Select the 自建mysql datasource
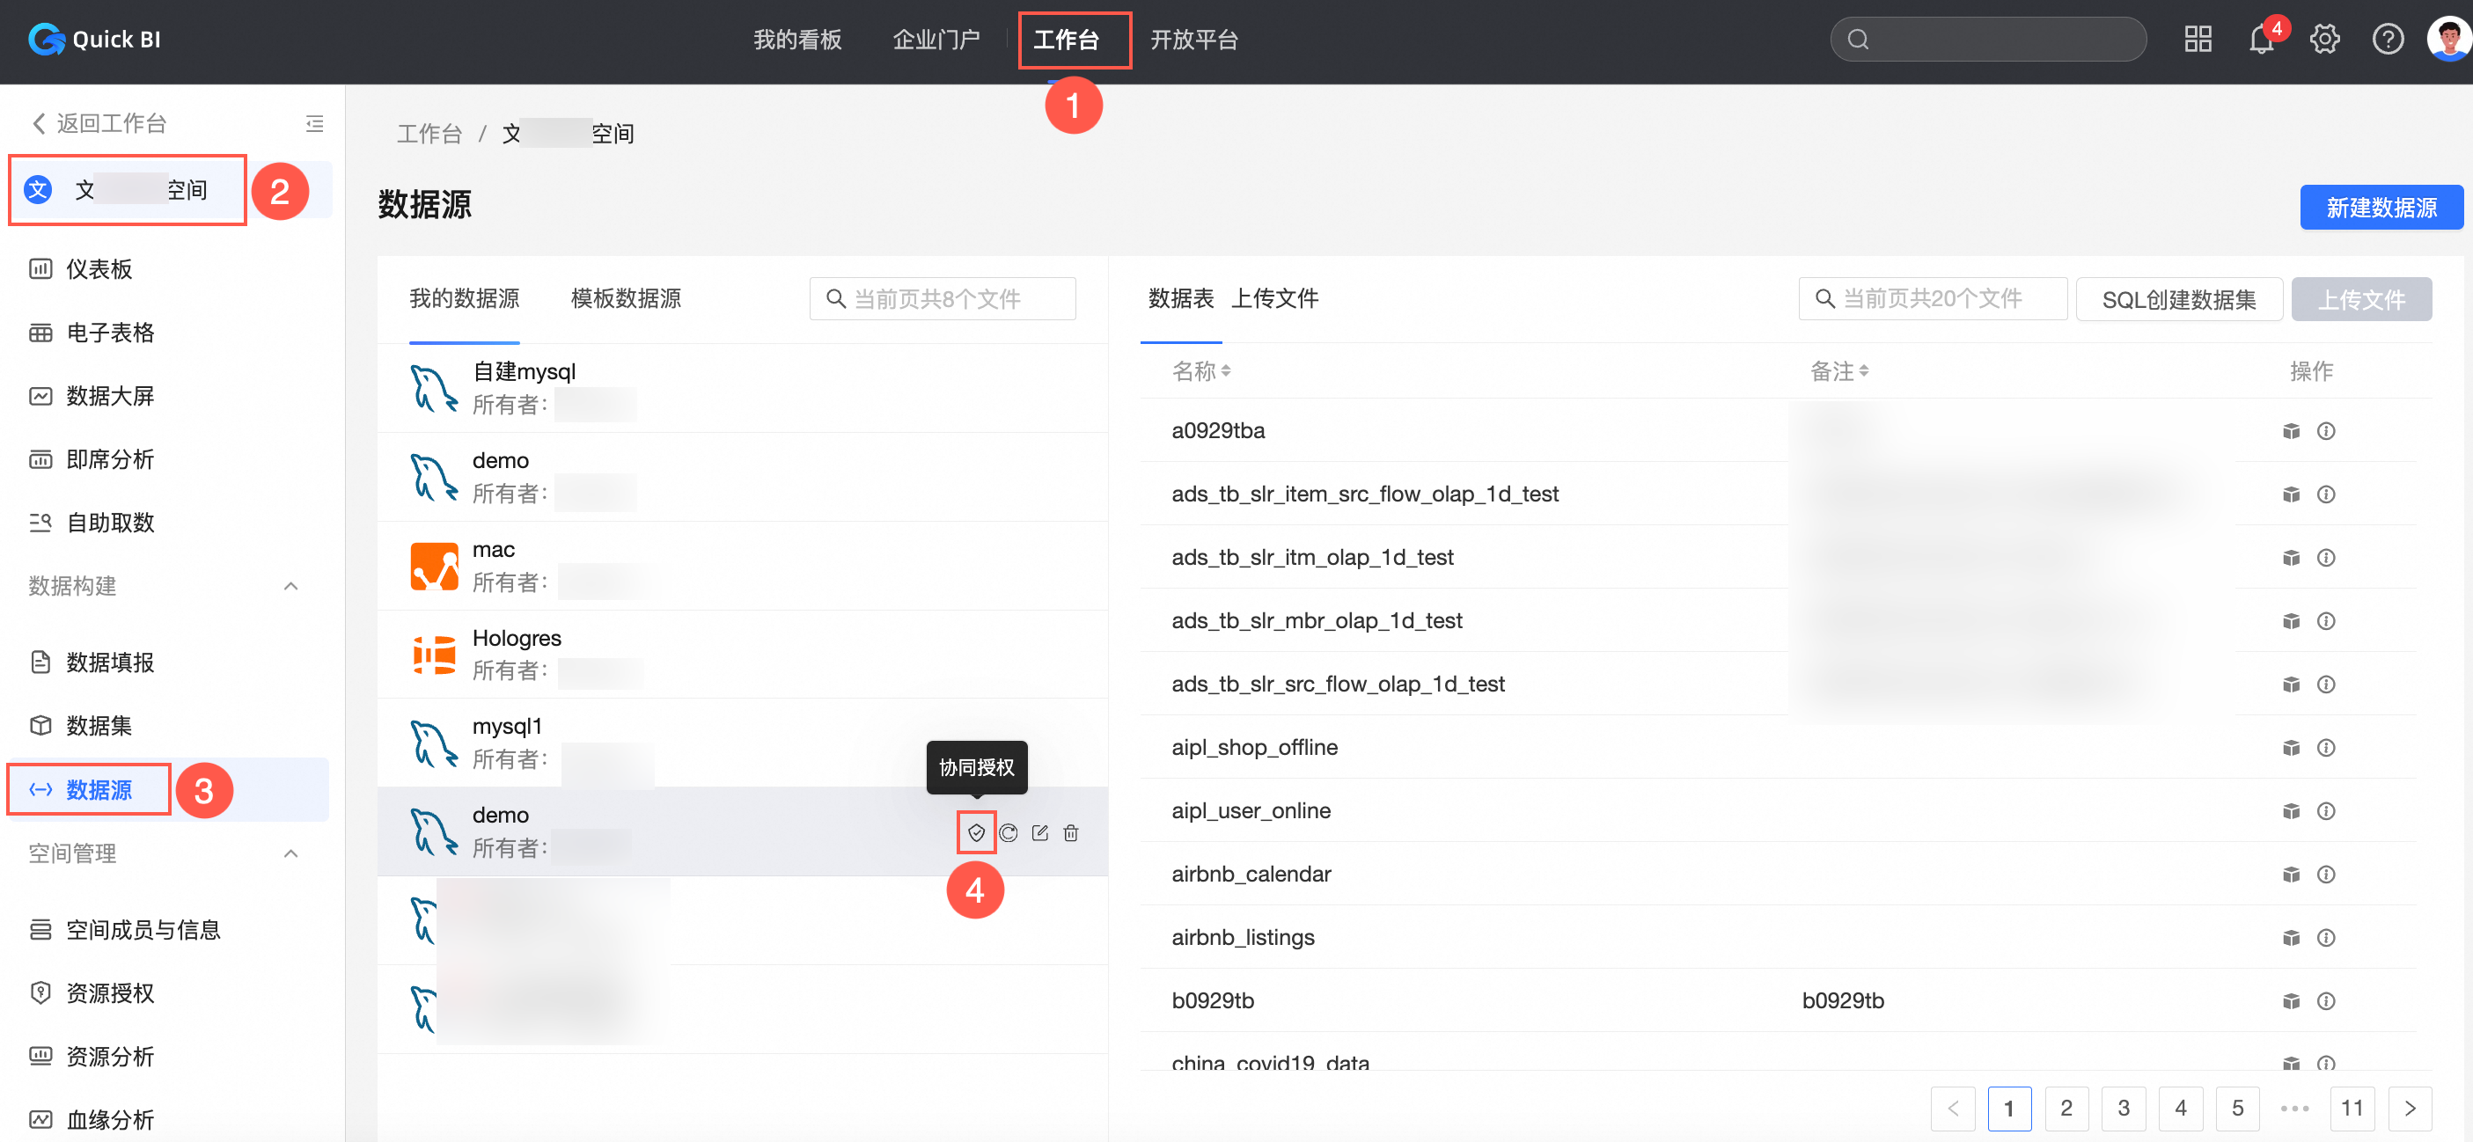The image size is (2473, 1142). click(x=742, y=388)
